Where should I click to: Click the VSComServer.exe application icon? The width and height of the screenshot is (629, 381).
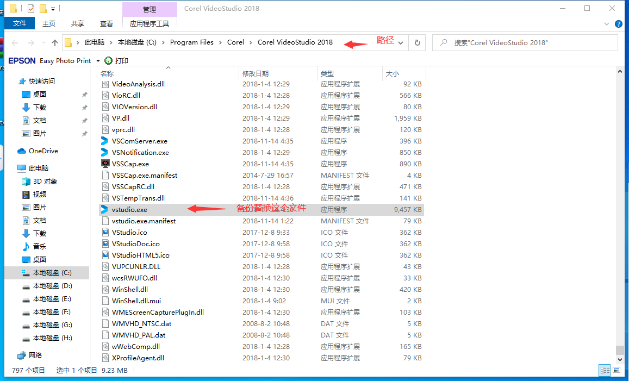point(105,141)
